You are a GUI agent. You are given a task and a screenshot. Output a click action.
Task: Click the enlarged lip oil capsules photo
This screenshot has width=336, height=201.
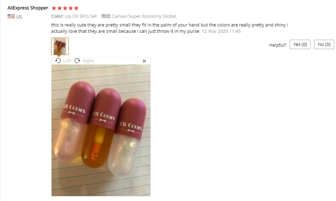pos(101,130)
